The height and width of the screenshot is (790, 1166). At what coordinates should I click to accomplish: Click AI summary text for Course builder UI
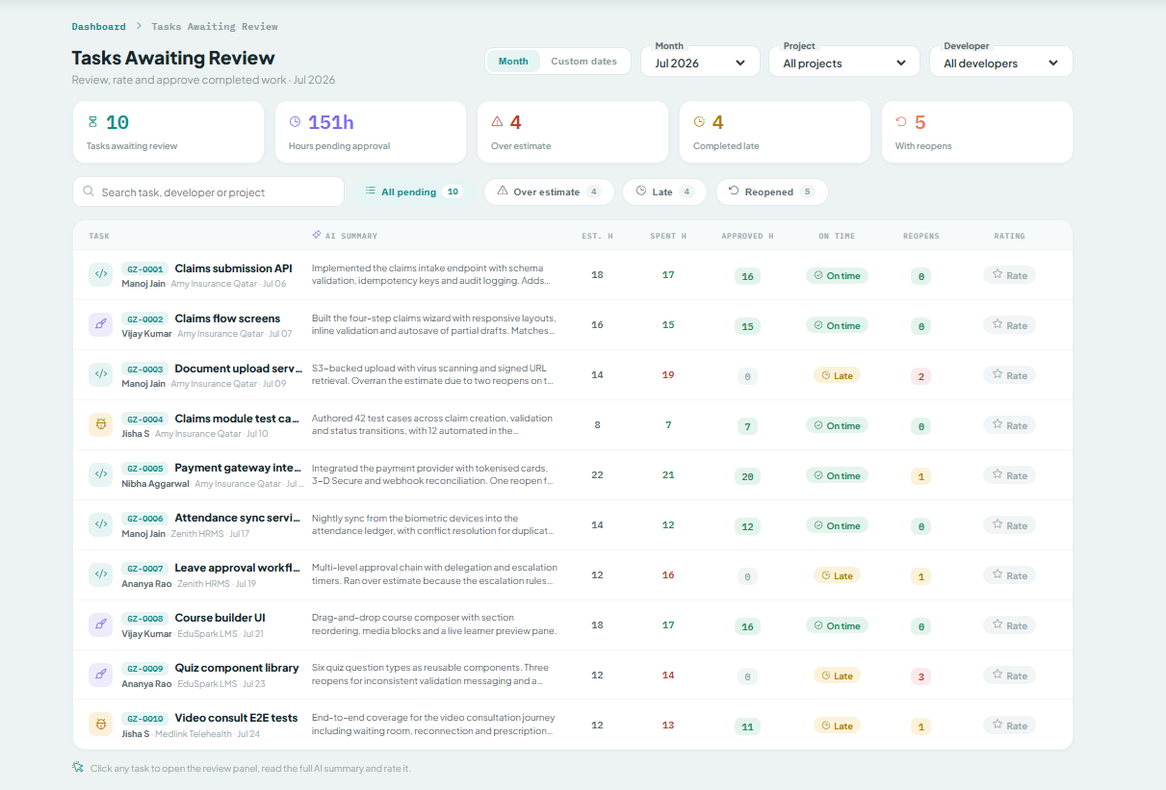(434, 624)
